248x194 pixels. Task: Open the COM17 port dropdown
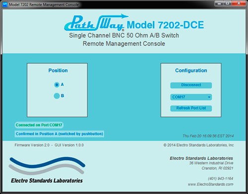point(191,97)
